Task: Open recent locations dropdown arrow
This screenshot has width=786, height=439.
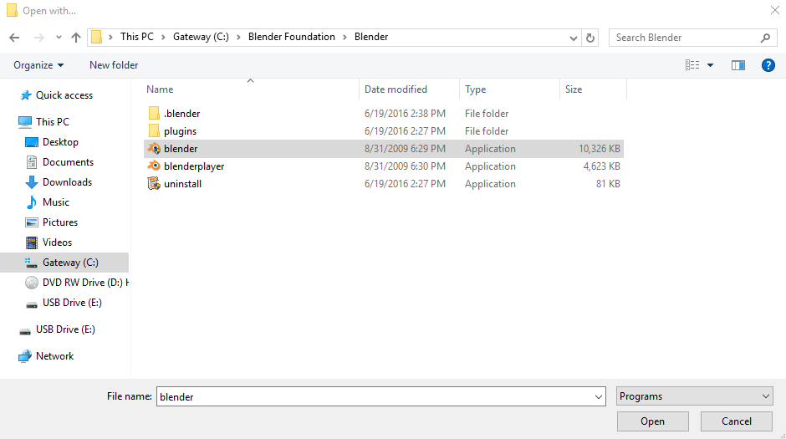Action: 59,38
